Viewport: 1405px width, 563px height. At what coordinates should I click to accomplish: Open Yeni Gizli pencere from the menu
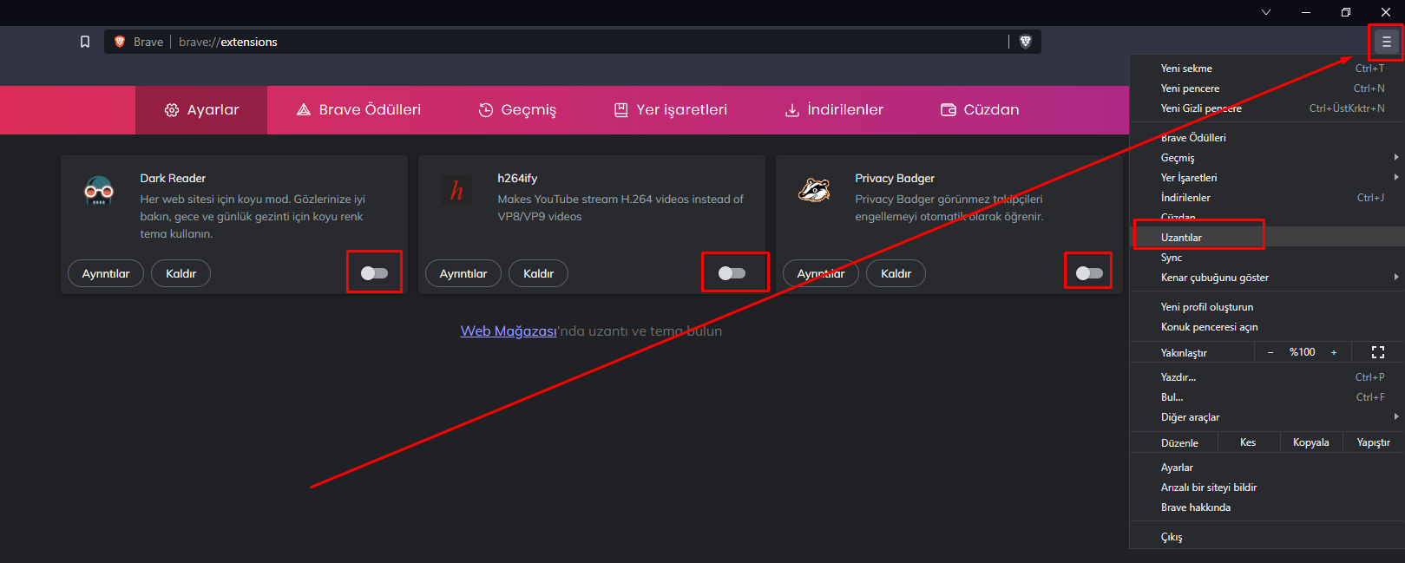pyautogui.click(x=1267, y=108)
